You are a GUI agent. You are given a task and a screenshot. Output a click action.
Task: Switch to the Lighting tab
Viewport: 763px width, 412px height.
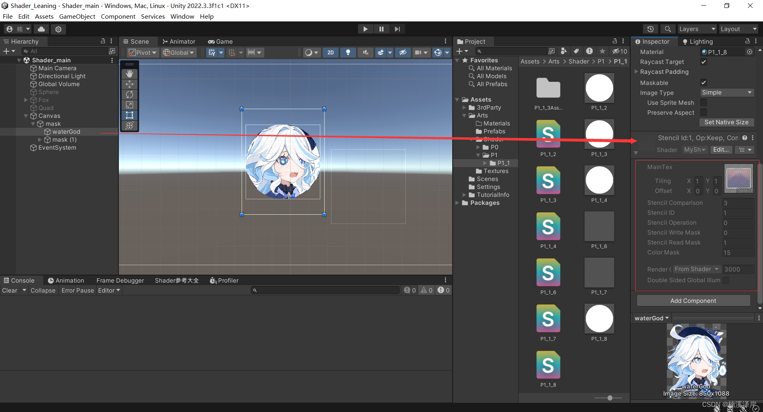tap(698, 42)
